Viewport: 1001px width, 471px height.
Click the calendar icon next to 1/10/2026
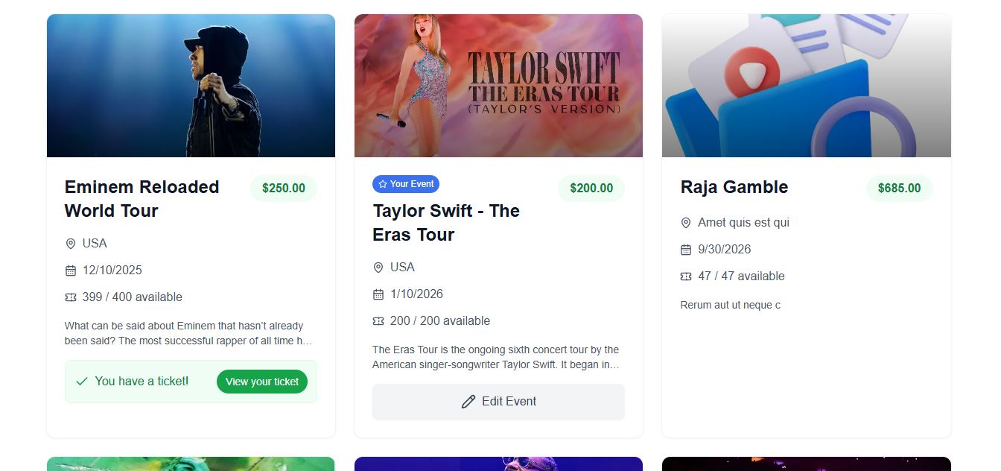coord(378,294)
